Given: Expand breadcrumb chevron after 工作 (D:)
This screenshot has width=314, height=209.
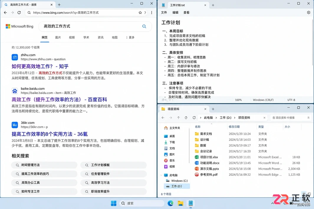Looking at the screenshot, I should [x=235, y=118].
